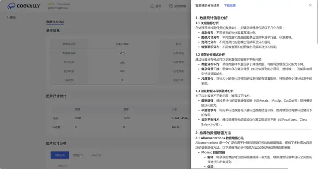Click the Mosaic 数据增强 bullet
The image size is (318, 169).
(x=213, y=152)
